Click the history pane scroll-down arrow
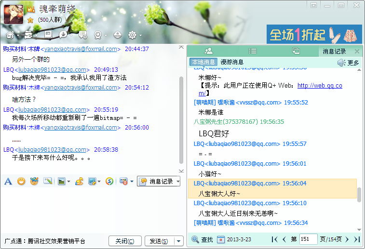 point(359,230)
